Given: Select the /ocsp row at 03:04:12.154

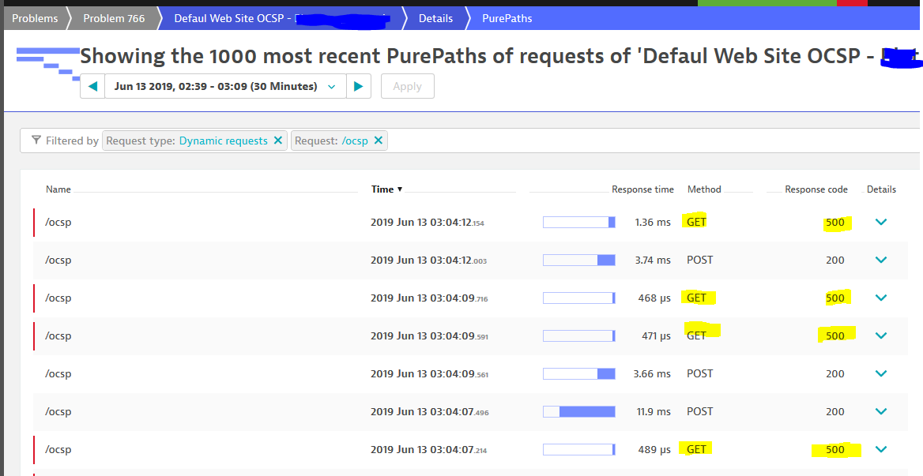Looking at the screenshot, I should point(470,222).
